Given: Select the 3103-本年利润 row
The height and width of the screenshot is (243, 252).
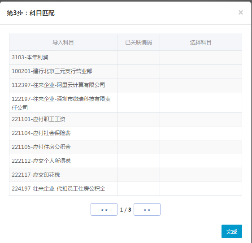Looking at the screenshot, I should click(x=126, y=57).
